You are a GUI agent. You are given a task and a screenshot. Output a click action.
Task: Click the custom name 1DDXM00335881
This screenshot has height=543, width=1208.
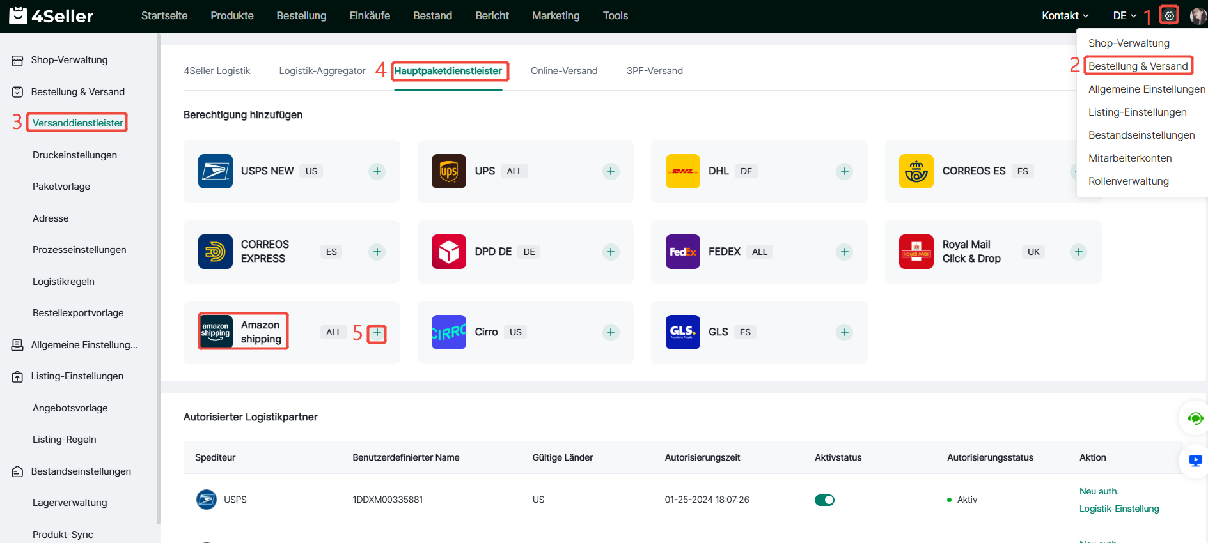click(388, 500)
